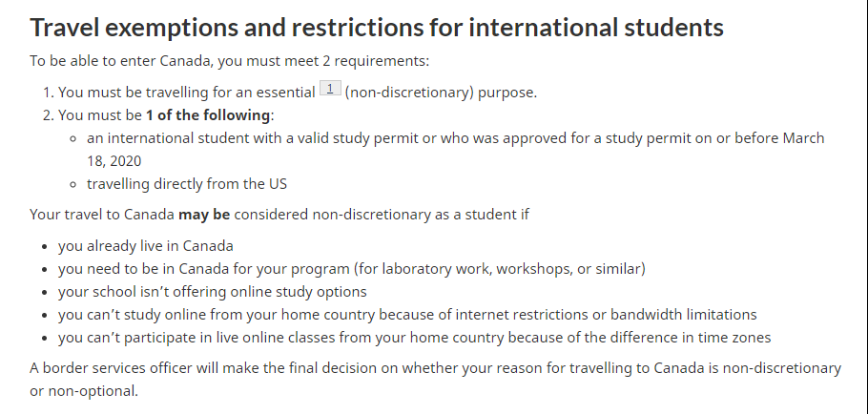Click the laboratory work and workshops bullet
868x414 pixels.
[x=352, y=269]
